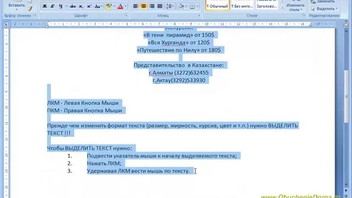Screen dimensions: 352x198
Task: Open Стили pane launcher
Action: point(304,15)
